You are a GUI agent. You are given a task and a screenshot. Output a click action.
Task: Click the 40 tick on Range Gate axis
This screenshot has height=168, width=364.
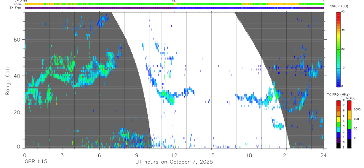pos(17,76)
